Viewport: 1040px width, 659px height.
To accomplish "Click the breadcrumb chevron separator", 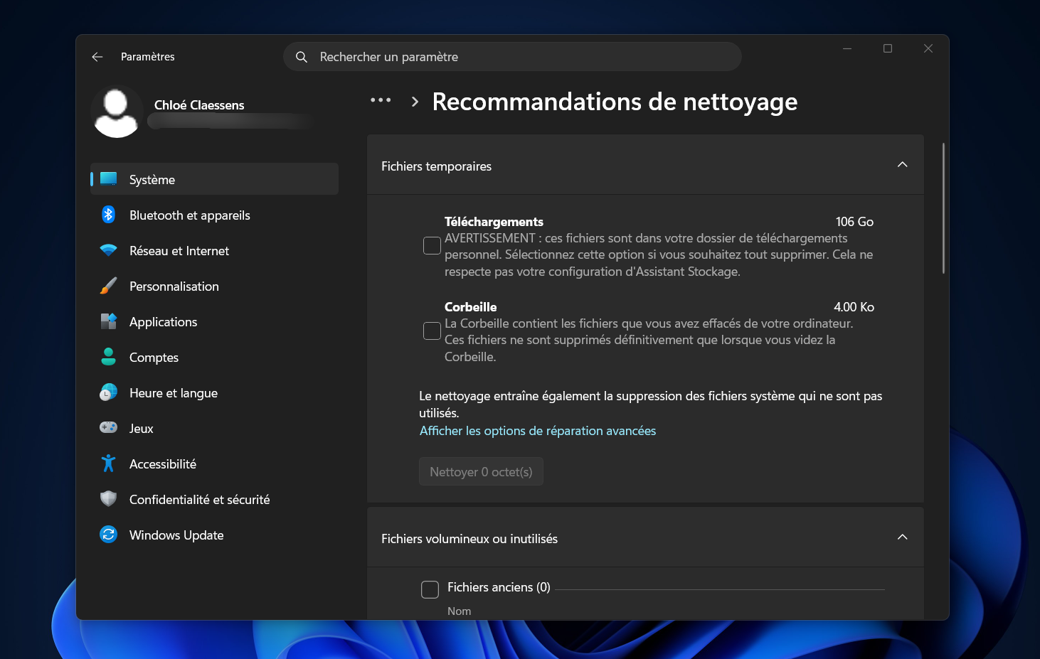I will point(415,102).
